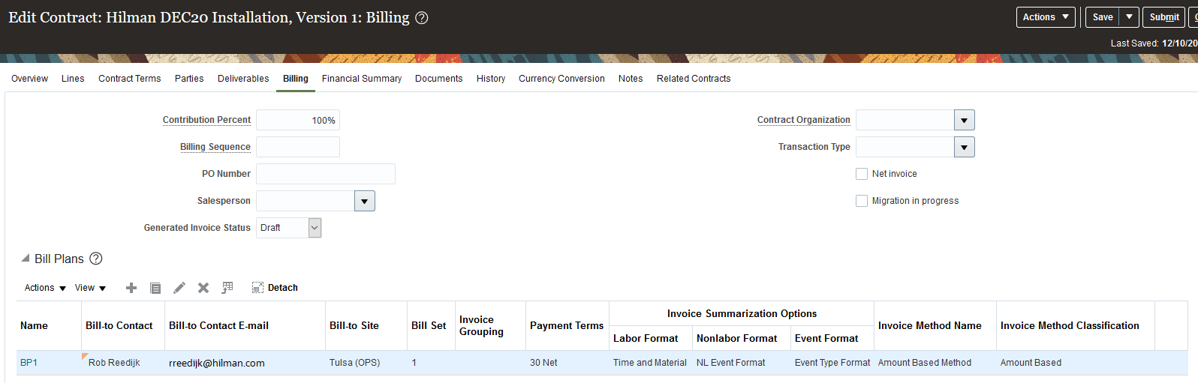View the History tab
This screenshot has height=383, width=1198.
click(491, 79)
